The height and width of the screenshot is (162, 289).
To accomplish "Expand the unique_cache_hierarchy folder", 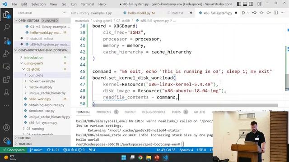I will tap(47, 93).
